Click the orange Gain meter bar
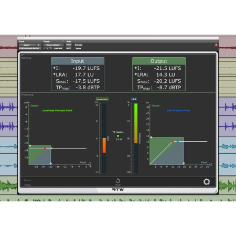 coord(104,146)
